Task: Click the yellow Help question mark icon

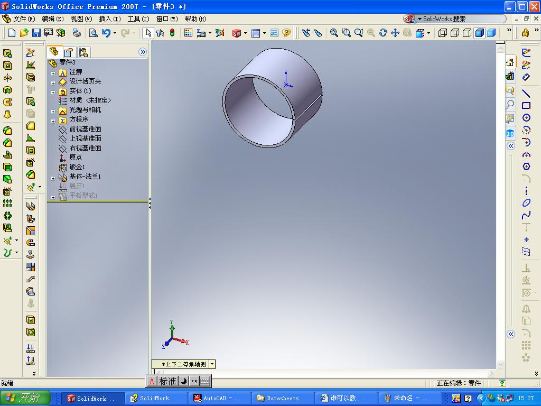Action: (286, 33)
